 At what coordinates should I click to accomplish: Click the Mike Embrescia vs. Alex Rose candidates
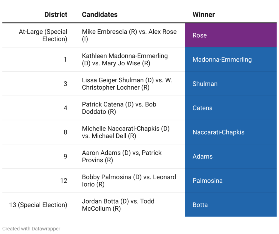(x=129, y=35)
